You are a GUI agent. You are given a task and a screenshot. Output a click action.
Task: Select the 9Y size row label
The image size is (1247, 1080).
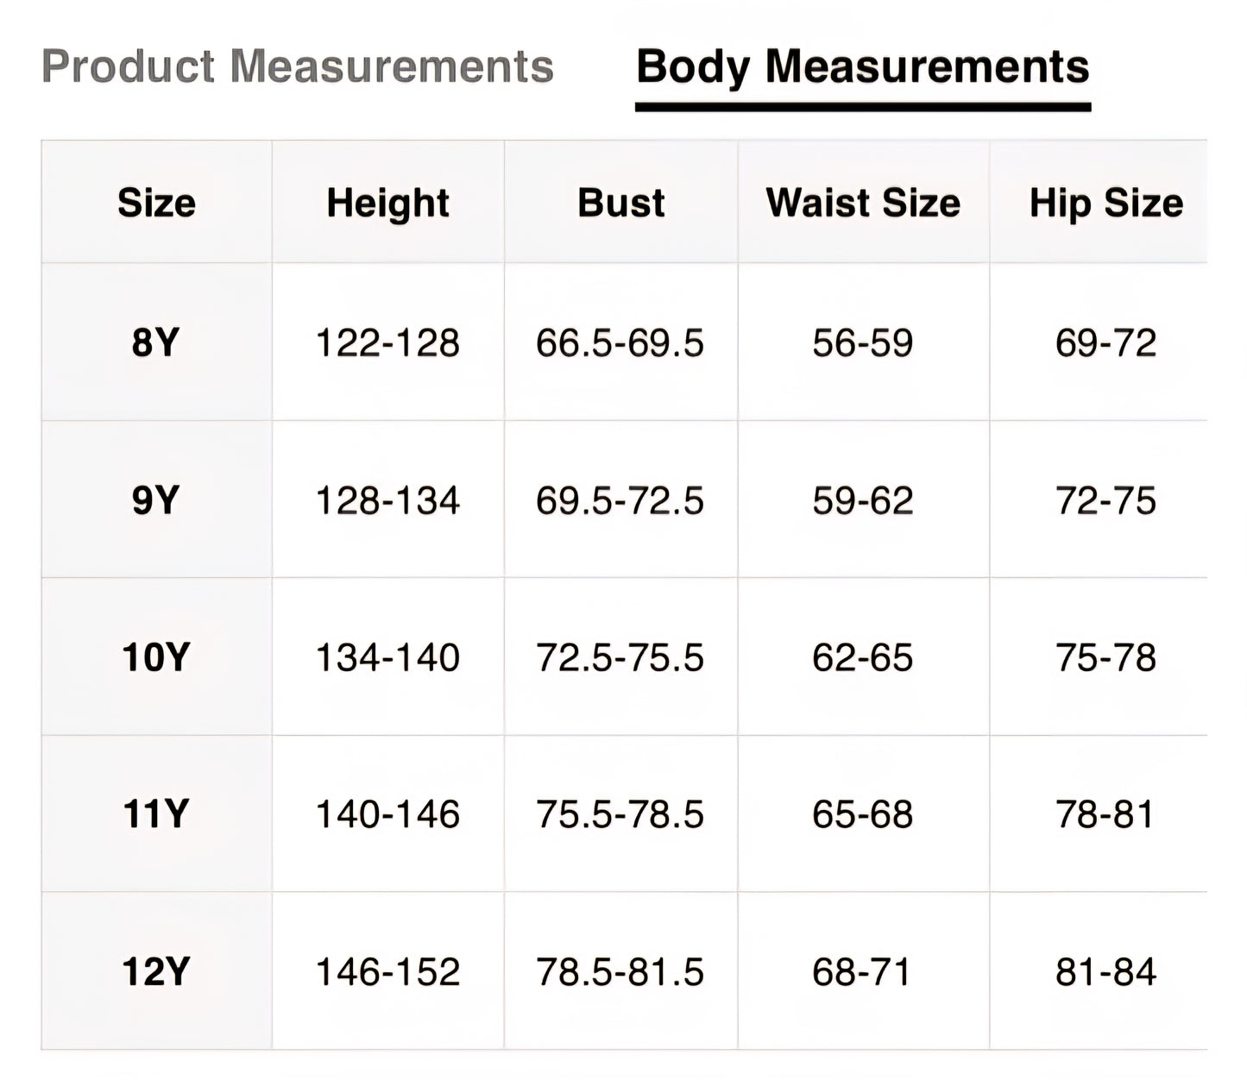click(x=155, y=500)
